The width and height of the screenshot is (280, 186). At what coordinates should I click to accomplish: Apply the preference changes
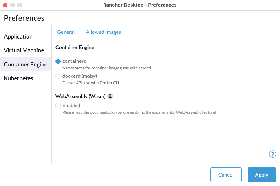click(x=261, y=175)
